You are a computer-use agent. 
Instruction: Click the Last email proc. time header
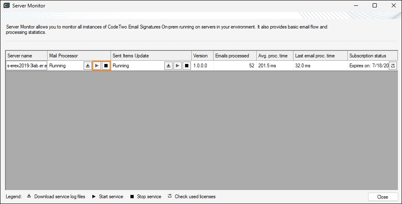pos(320,56)
